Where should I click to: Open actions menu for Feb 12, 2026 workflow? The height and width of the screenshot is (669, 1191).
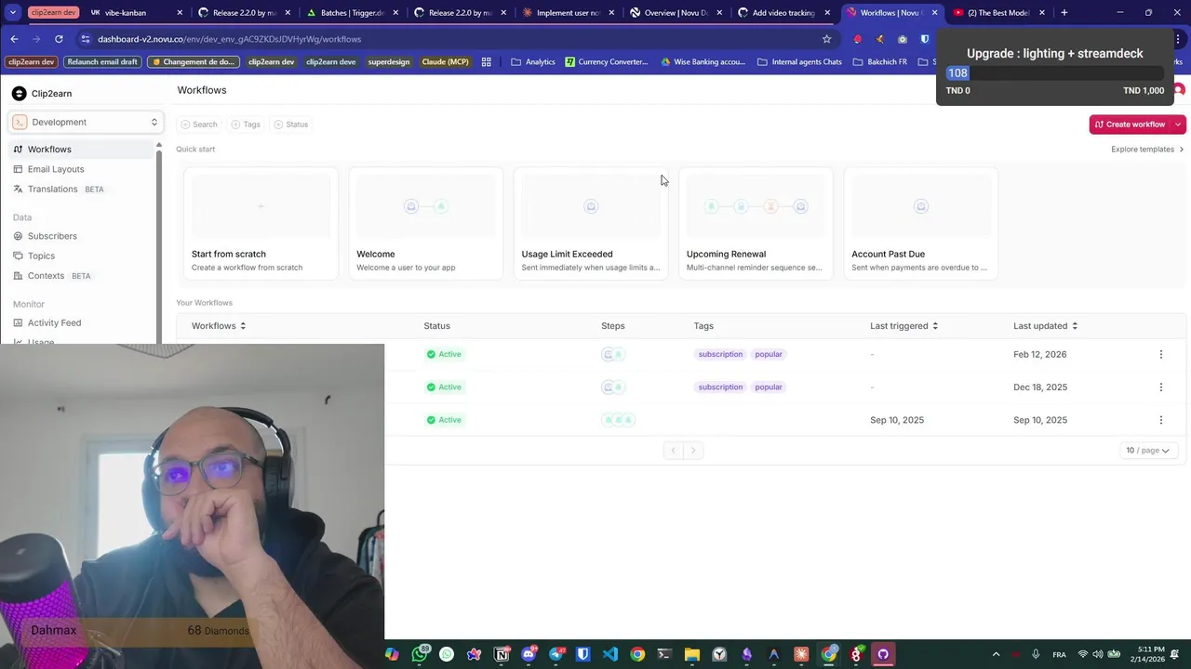click(1160, 354)
